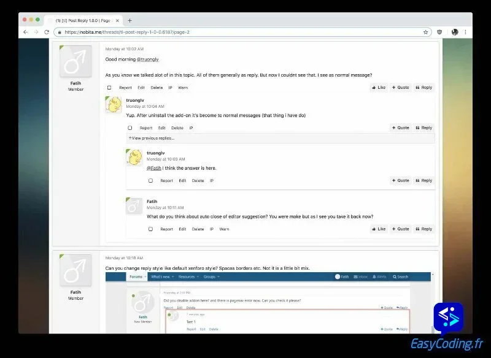This screenshot has height=358, width=491.
Task: Select the Post Reply 1.0.0 browser tab
Action: coord(83,20)
